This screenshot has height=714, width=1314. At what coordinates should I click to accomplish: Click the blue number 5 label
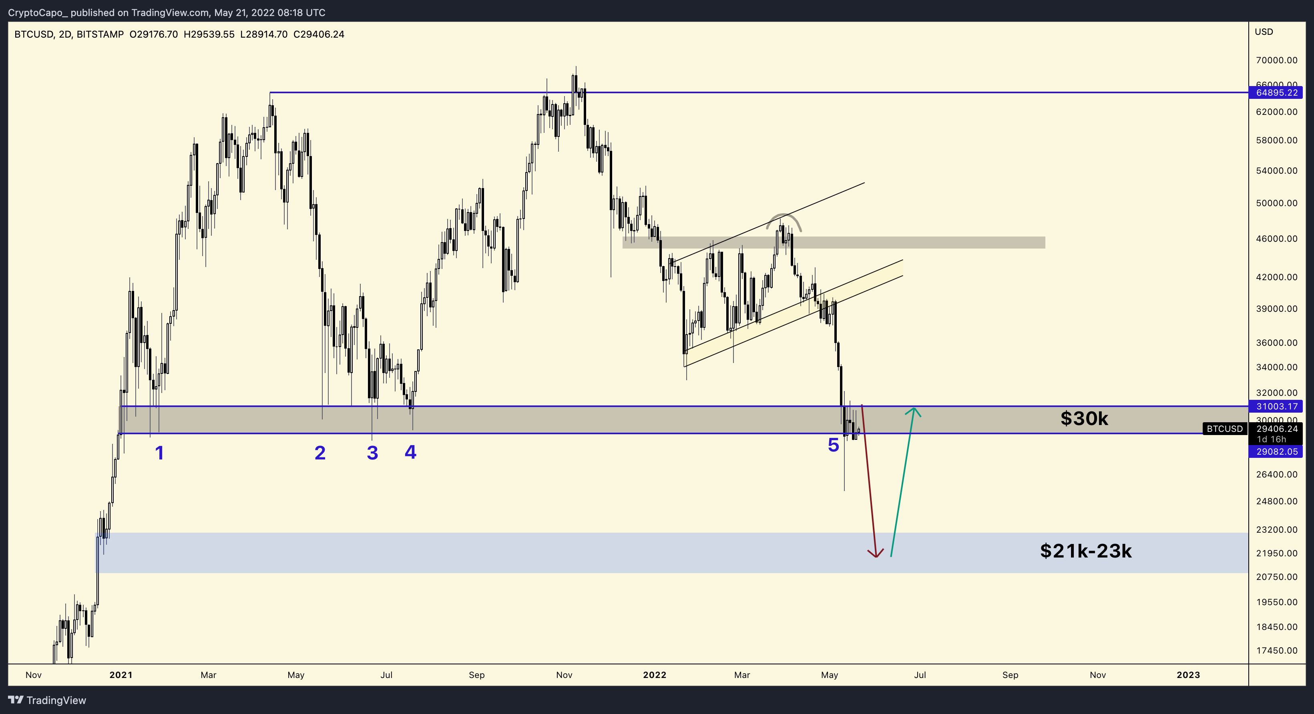[x=834, y=445]
